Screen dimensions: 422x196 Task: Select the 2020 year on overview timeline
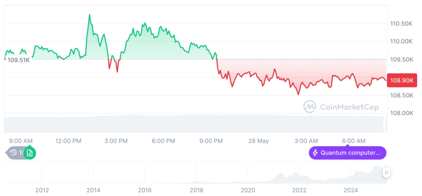coord(248,190)
